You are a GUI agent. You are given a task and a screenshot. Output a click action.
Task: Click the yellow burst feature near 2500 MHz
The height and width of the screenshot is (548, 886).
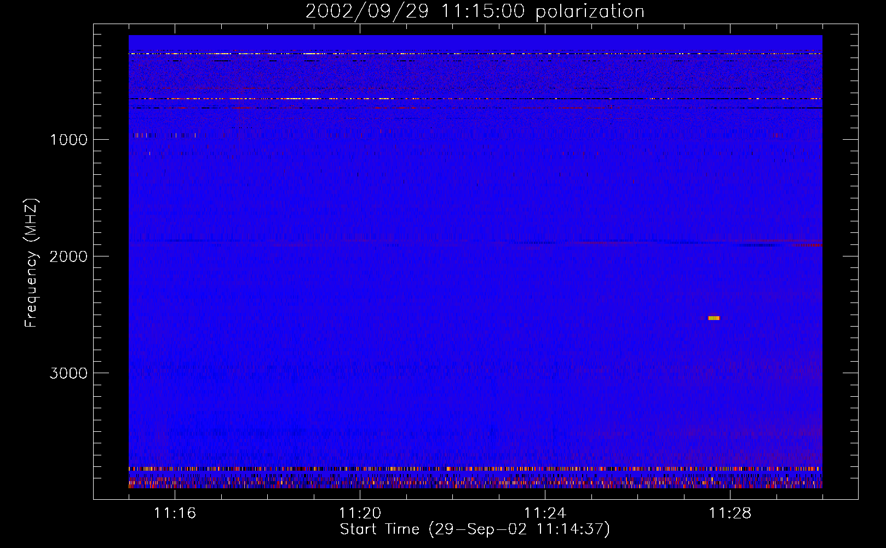coord(714,318)
